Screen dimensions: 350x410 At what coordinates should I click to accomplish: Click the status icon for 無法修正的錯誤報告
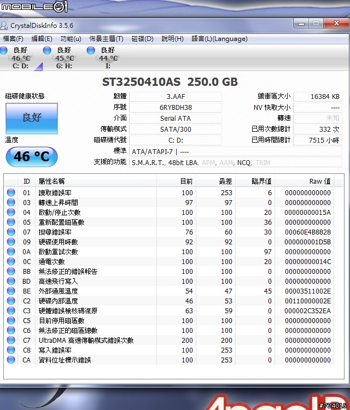[11, 271]
